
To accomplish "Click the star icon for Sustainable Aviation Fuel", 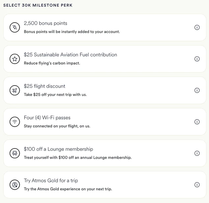I will [x=15, y=59].
